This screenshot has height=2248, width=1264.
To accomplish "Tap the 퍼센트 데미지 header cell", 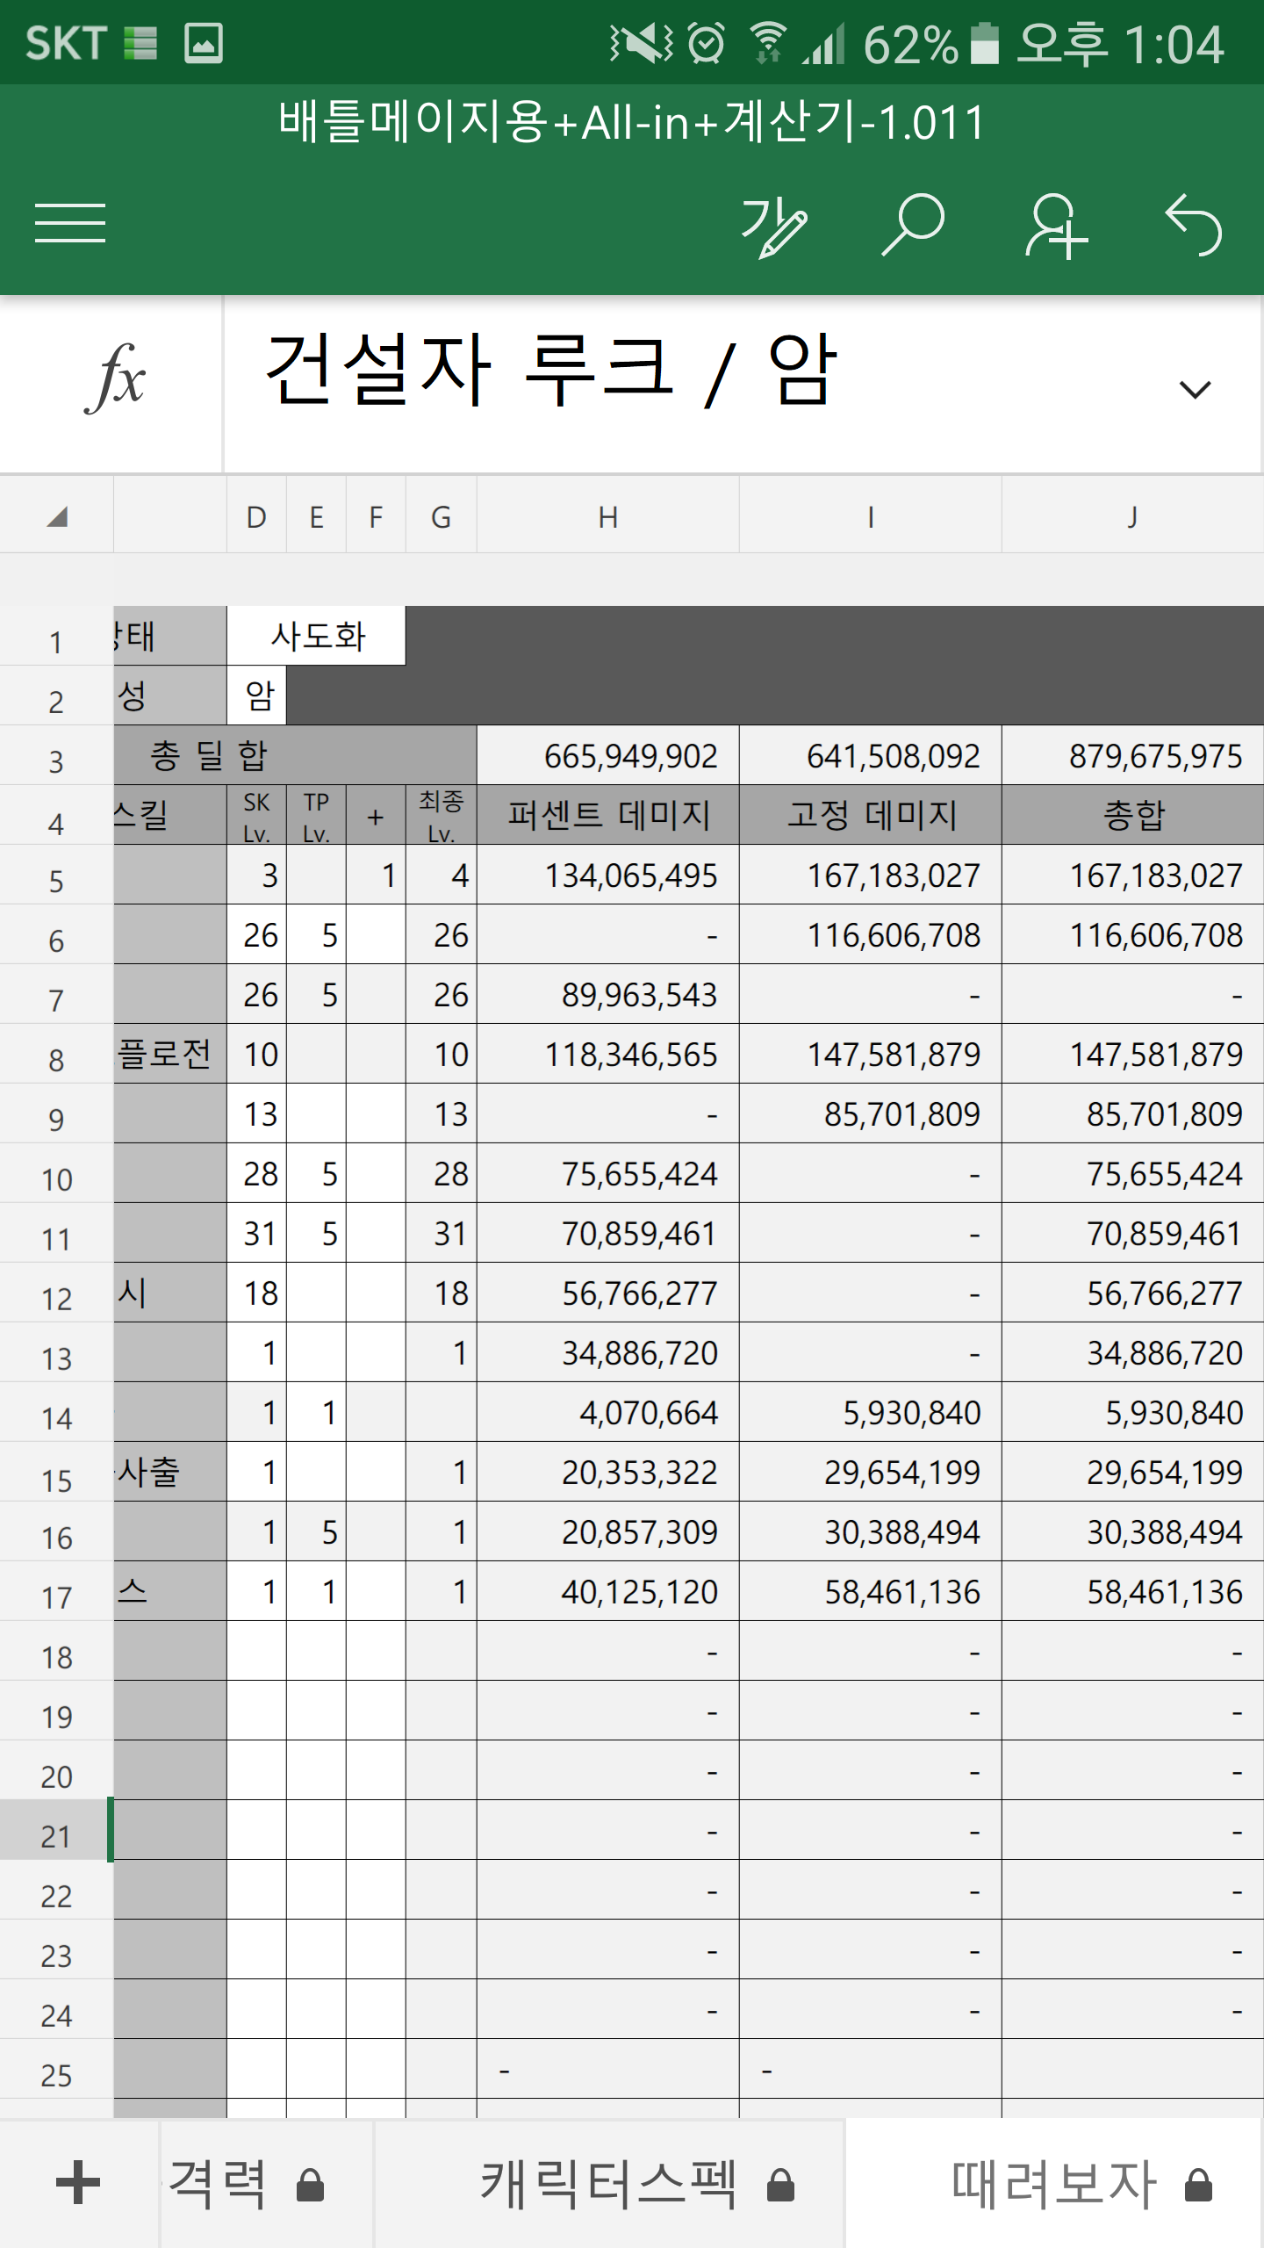I will pyautogui.click(x=607, y=815).
